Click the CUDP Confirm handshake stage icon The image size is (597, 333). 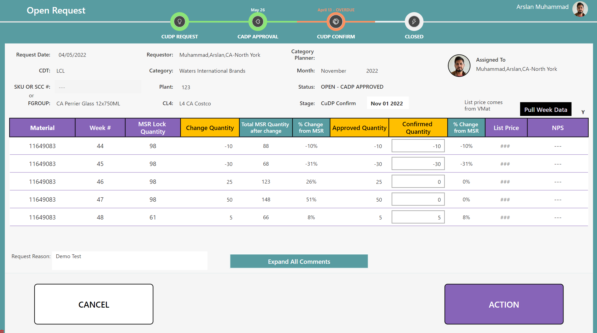point(336,21)
